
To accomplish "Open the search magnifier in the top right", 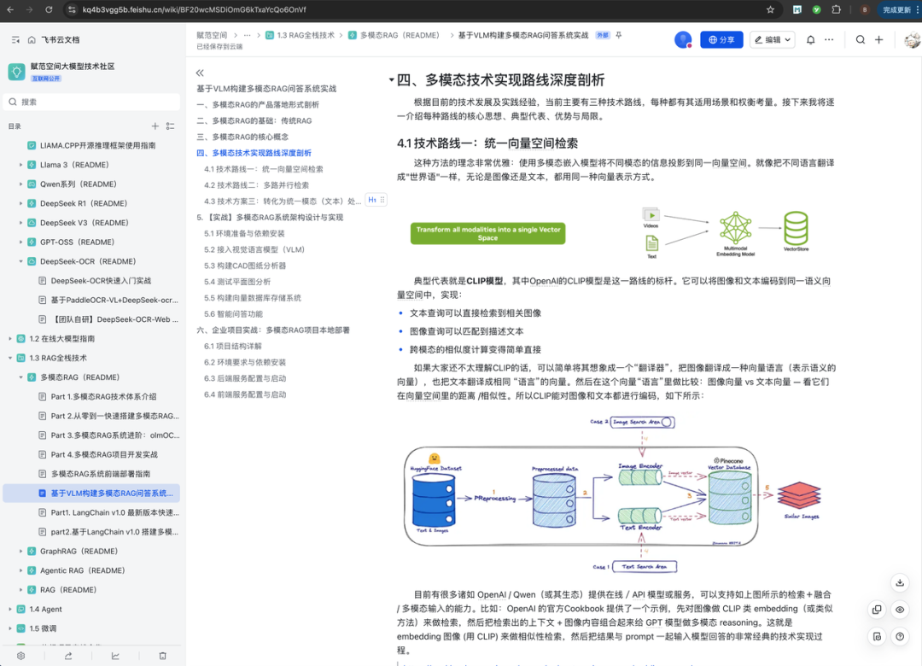I will pos(861,39).
